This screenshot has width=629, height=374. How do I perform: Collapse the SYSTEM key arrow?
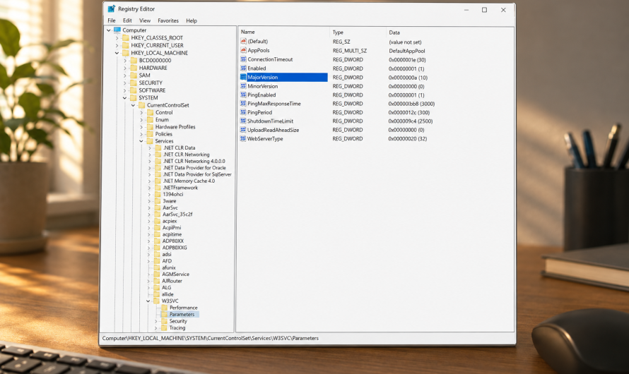click(x=125, y=97)
